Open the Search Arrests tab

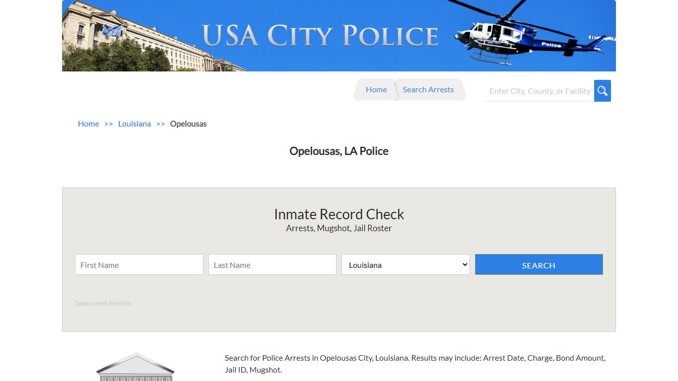point(428,90)
